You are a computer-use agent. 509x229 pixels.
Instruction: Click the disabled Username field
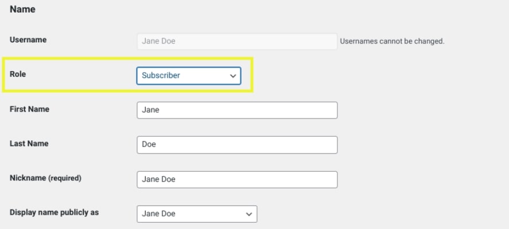(x=237, y=41)
